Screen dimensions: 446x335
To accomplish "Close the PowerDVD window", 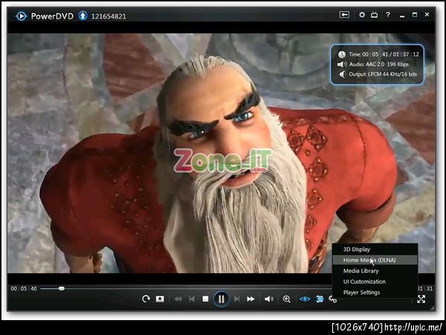I will [427, 15].
